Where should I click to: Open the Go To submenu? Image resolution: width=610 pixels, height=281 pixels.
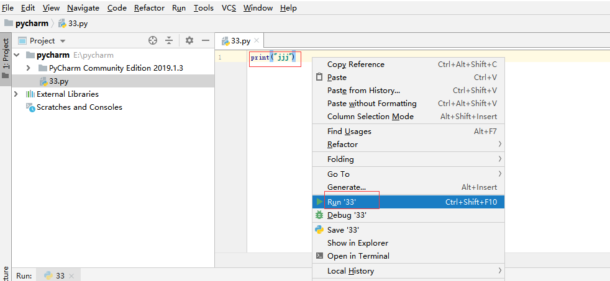tap(409, 174)
